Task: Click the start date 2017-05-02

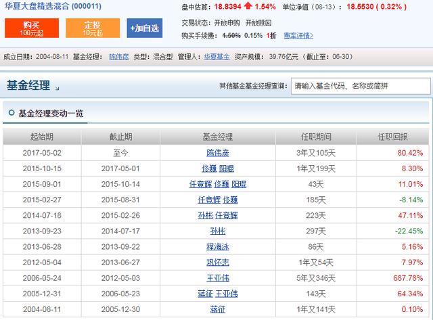Action: 42,153
